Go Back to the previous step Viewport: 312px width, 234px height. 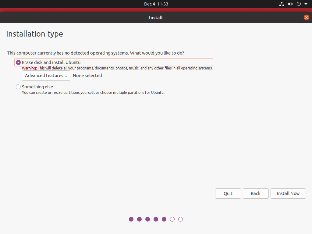[x=256, y=193]
